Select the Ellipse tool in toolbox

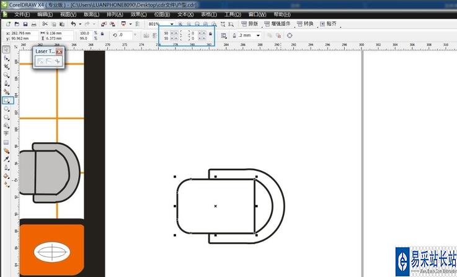pos(6,108)
